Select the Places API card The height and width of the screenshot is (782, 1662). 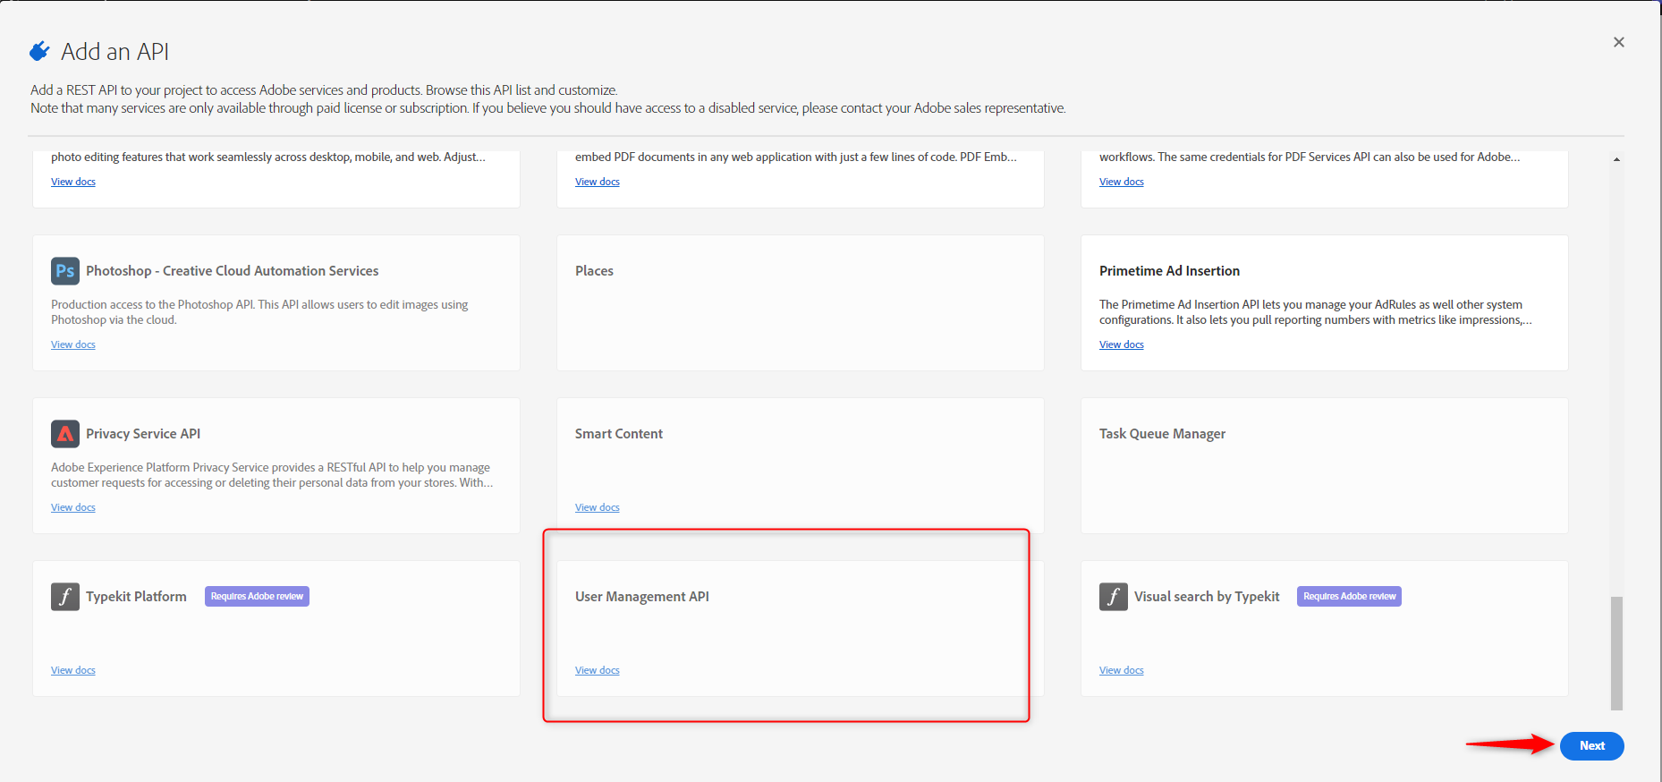[x=800, y=303]
